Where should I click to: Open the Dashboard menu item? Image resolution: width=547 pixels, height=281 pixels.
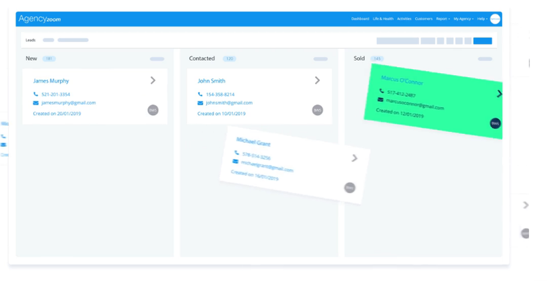(360, 19)
